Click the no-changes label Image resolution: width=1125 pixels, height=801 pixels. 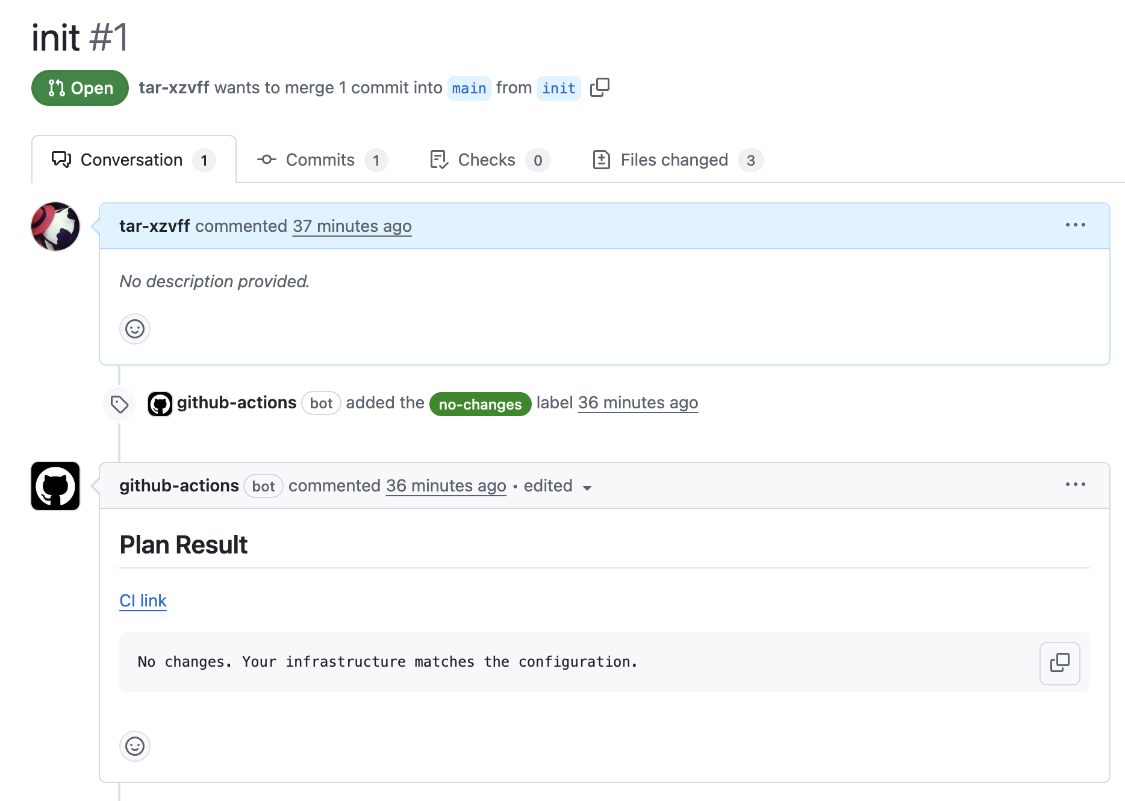tap(480, 404)
